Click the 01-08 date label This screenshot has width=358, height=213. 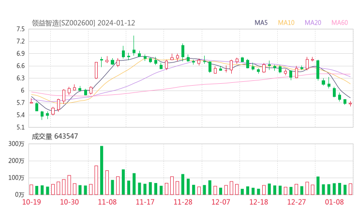[x=334, y=202]
